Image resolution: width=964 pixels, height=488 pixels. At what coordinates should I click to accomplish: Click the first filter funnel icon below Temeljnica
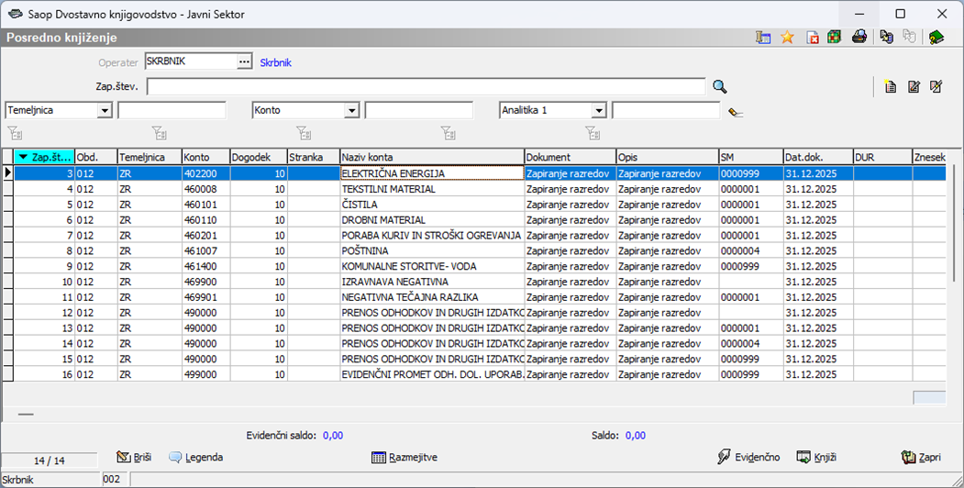pos(14,133)
